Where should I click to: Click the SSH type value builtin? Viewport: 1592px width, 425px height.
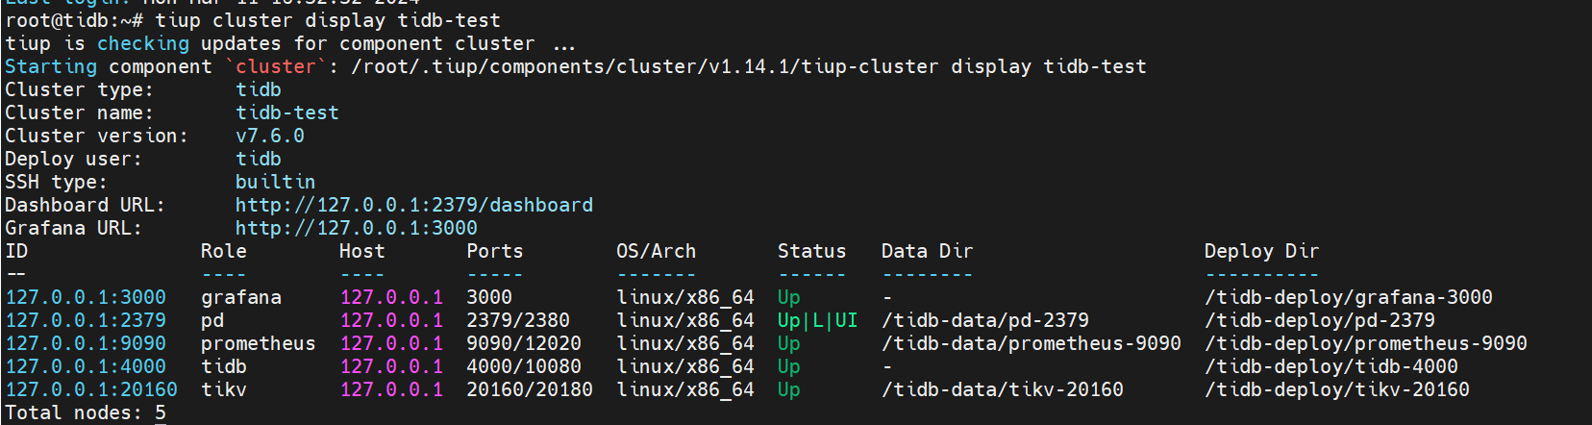(x=275, y=182)
